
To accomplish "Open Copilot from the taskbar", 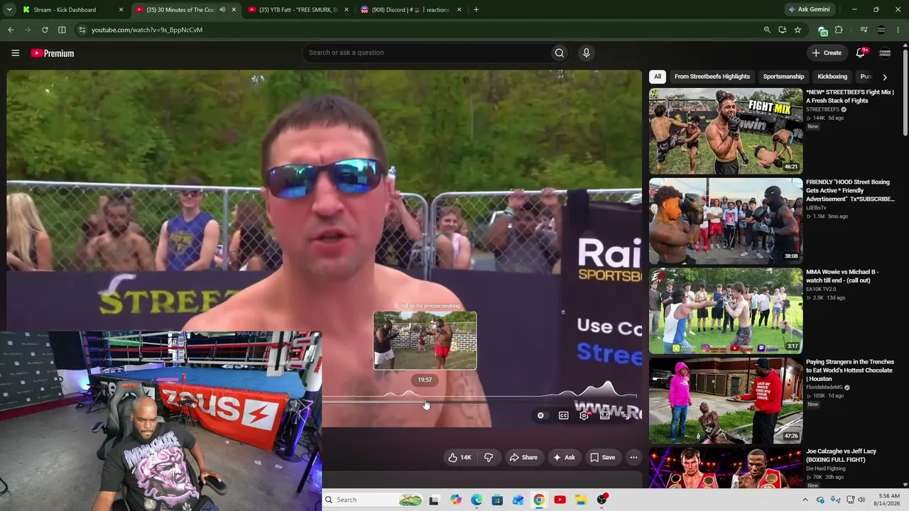I will pos(455,500).
